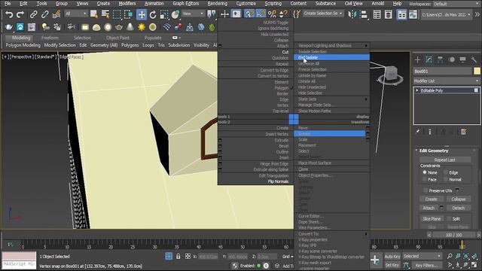Select the Normal constraint radio button
482x271 pixels.
446,179
